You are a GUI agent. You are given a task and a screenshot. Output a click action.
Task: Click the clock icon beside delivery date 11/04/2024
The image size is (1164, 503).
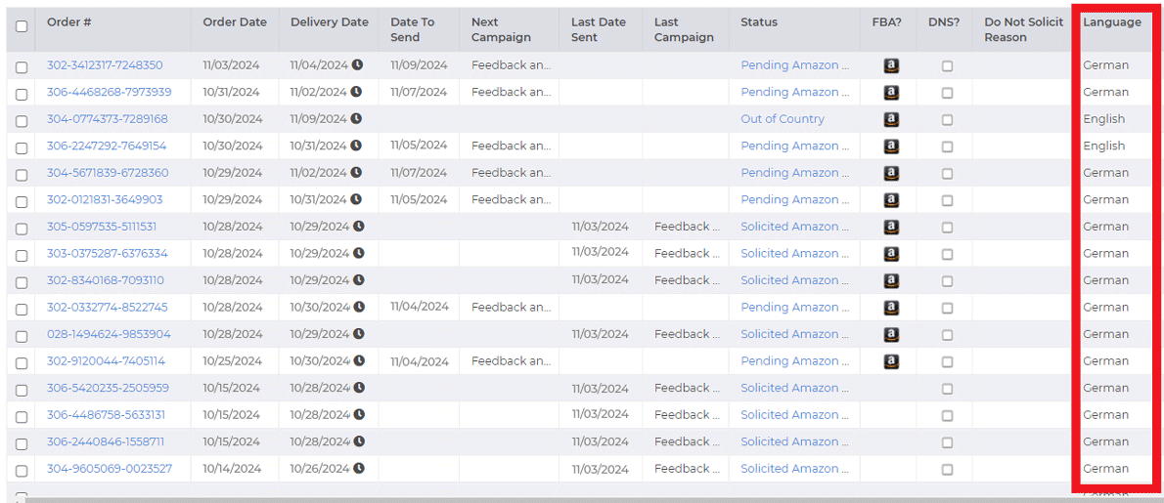tap(357, 65)
